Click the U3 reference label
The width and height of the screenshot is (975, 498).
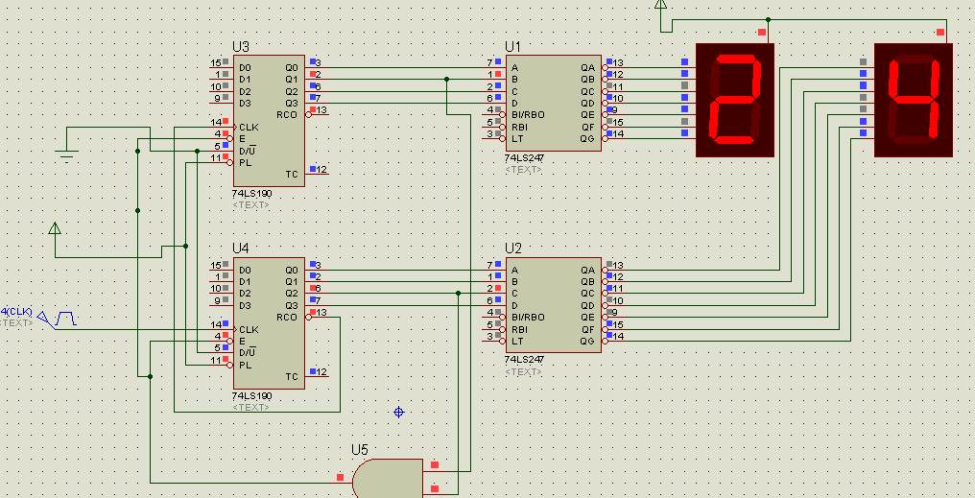241,47
